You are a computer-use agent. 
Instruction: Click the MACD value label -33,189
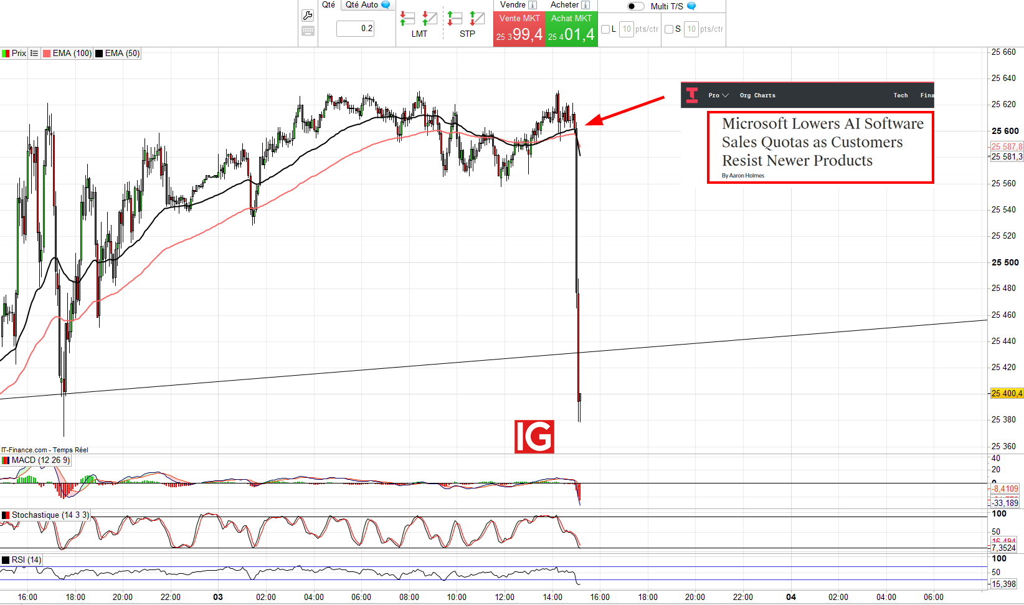[x=1005, y=503]
